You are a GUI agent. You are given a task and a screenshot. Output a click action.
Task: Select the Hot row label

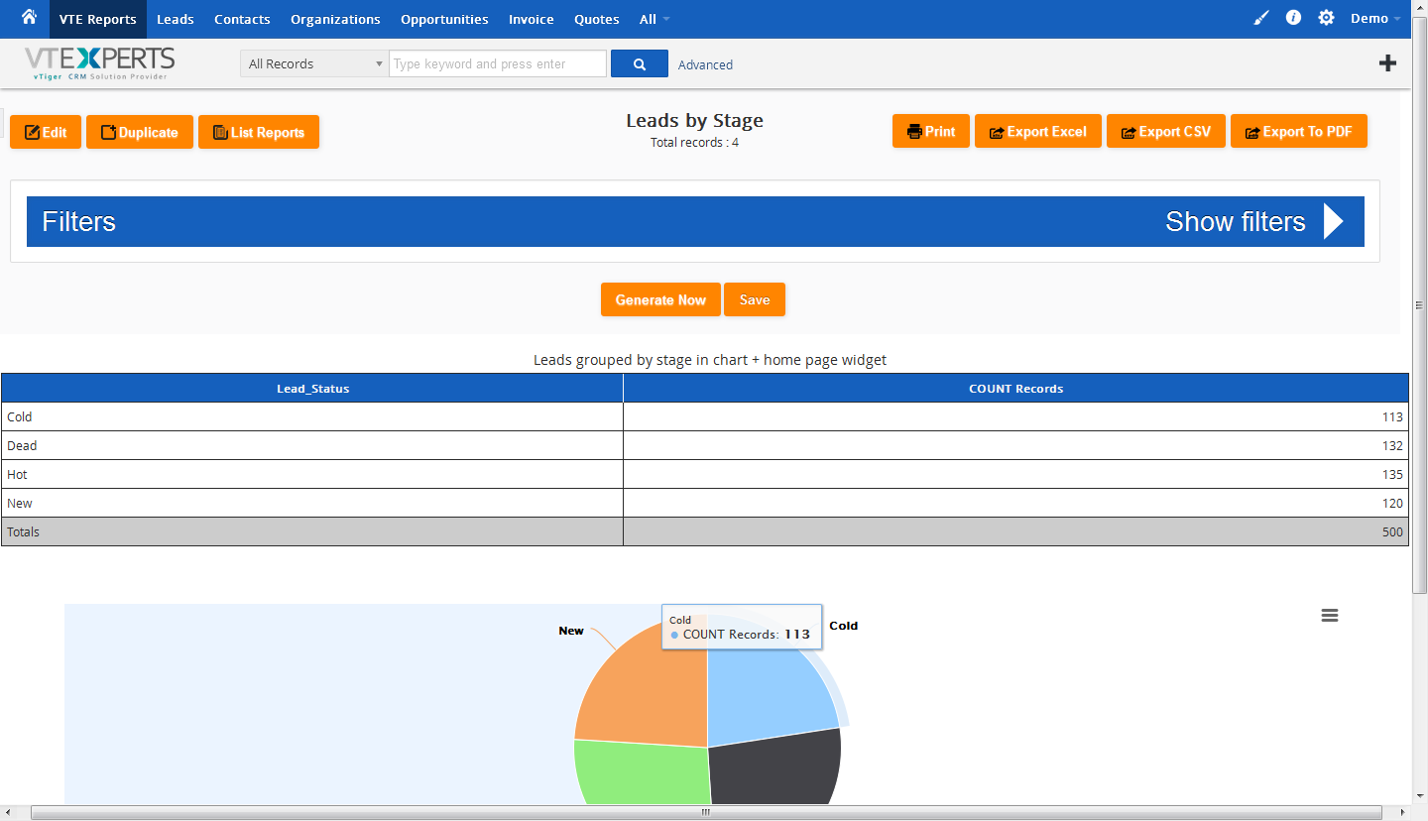tap(17, 475)
